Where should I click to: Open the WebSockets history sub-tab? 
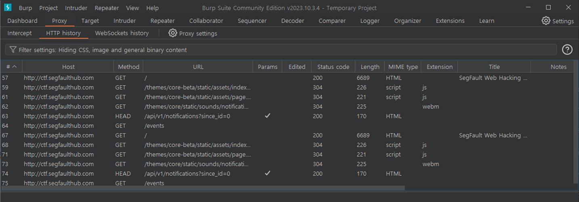pos(122,33)
